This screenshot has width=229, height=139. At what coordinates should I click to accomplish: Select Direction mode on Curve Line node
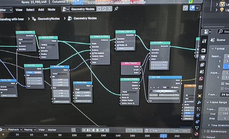(x=38, y=72)
